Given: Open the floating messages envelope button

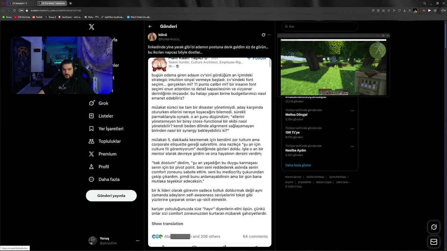Looking at the screenshot, I should click(x=434, y=242).
